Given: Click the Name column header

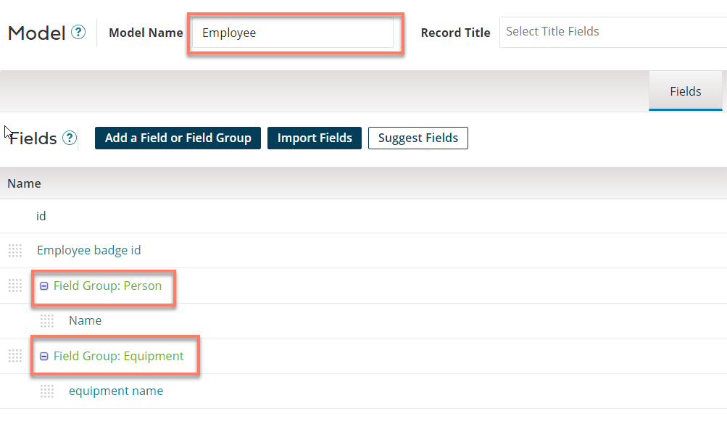Looking at the screenshot, I should tap(24, 183).
